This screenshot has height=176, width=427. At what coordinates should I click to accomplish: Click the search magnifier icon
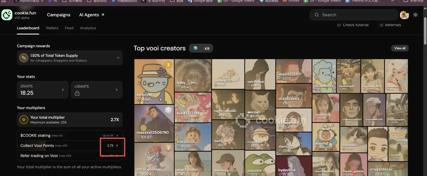pos(317,15)
